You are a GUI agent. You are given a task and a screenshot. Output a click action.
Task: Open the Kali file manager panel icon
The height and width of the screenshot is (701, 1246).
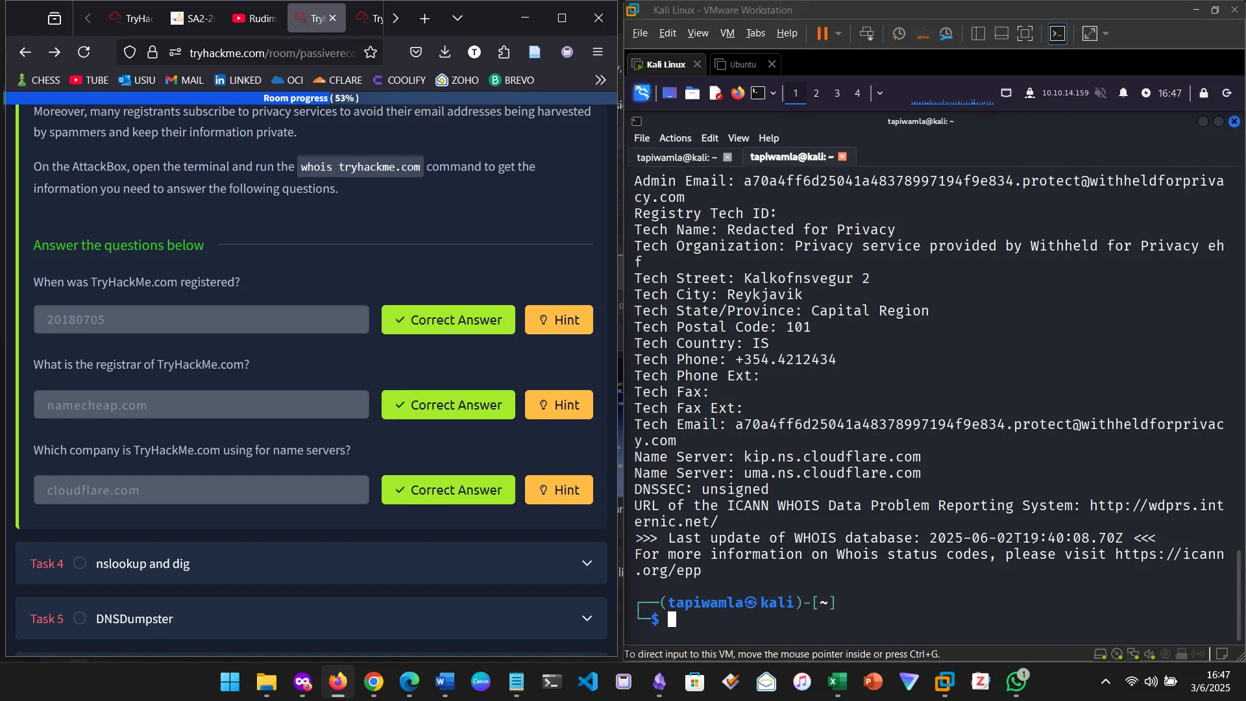(x=692, y=93)
